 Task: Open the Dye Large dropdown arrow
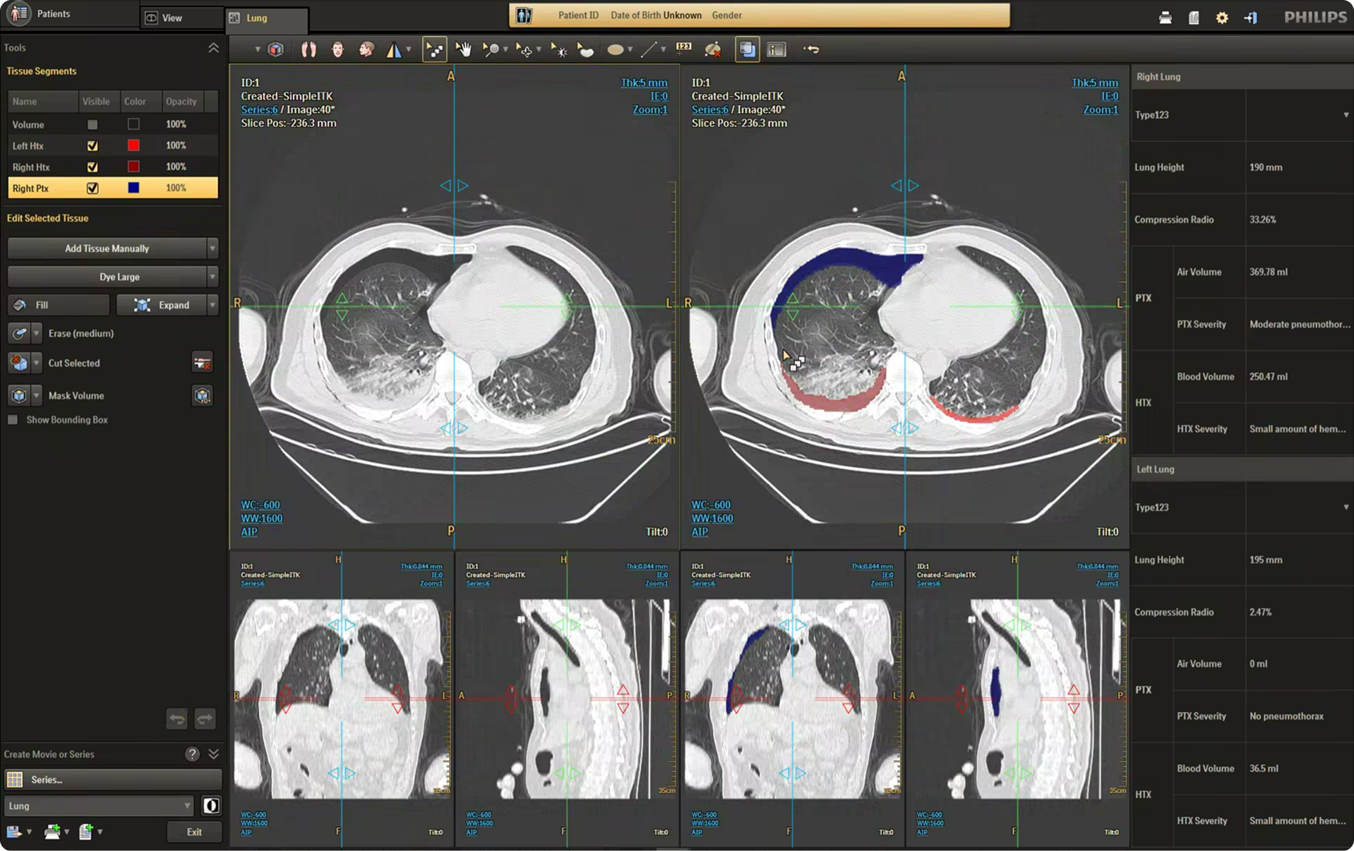pyautogui.click(x=212, y=277)
